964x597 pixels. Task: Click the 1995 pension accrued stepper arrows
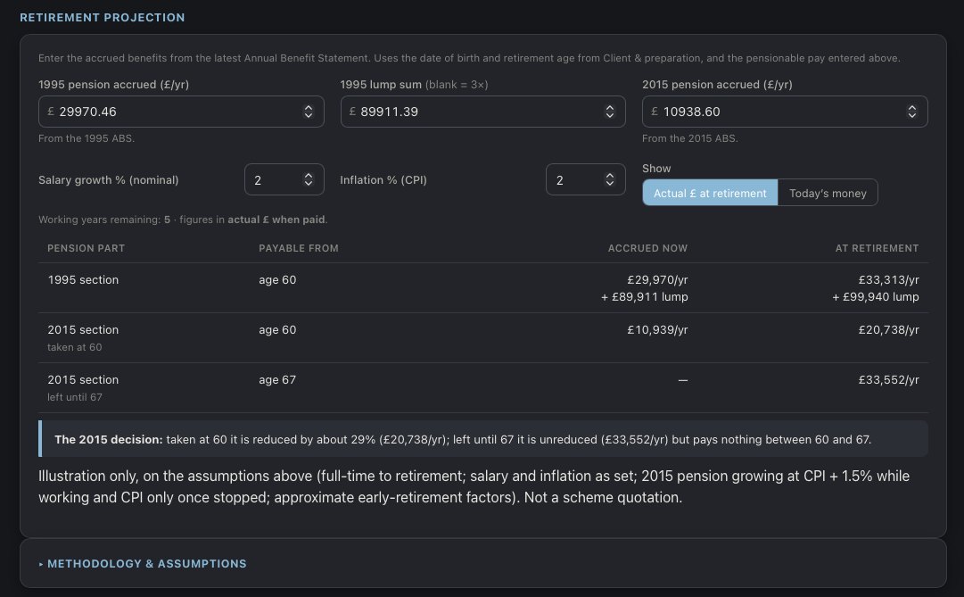pyautogui.click(x=308, y=112)
